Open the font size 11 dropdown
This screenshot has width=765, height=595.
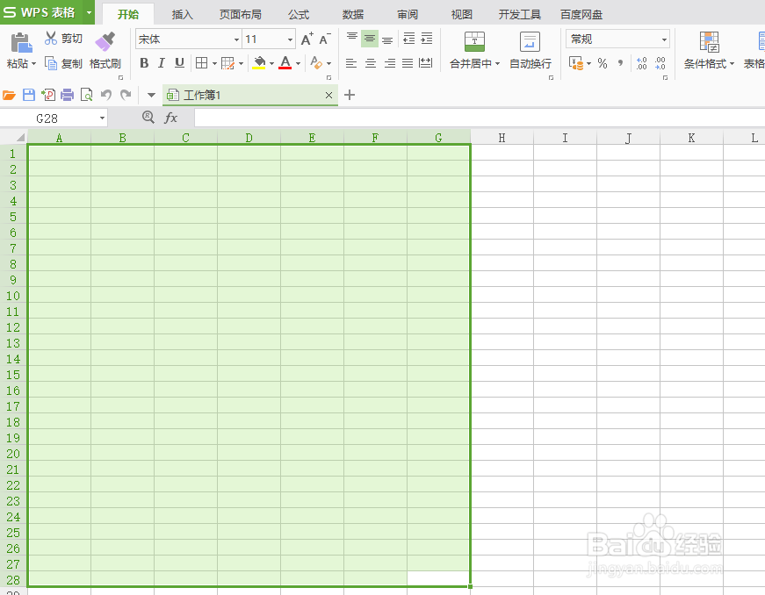290,39
